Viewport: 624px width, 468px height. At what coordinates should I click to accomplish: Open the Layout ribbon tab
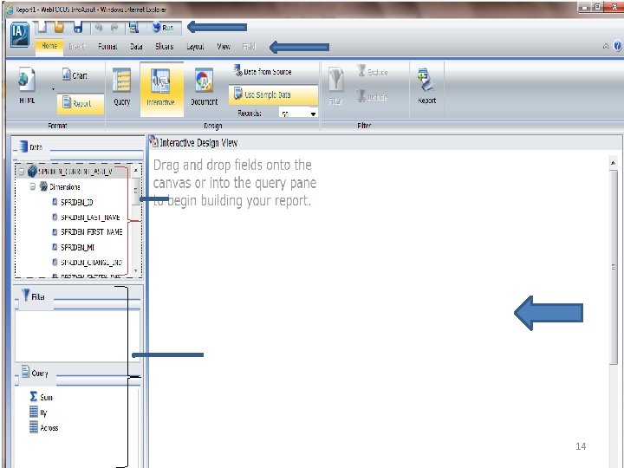[x=195, y=47]
